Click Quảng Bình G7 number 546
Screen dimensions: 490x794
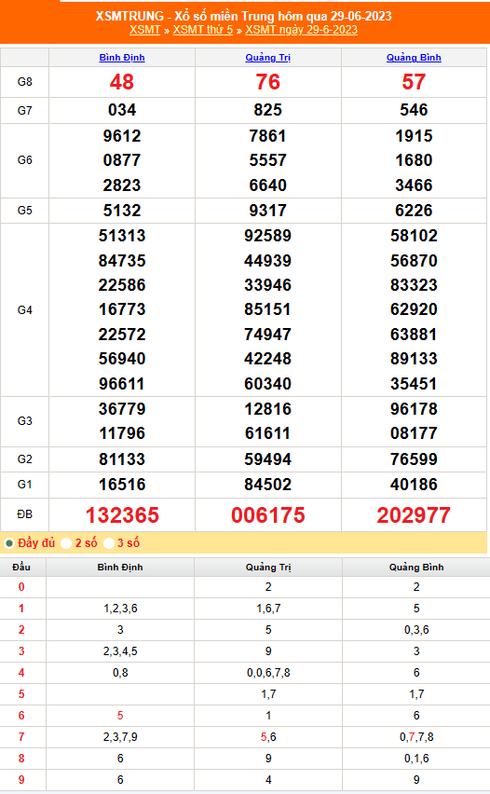(x=414, y=110)
